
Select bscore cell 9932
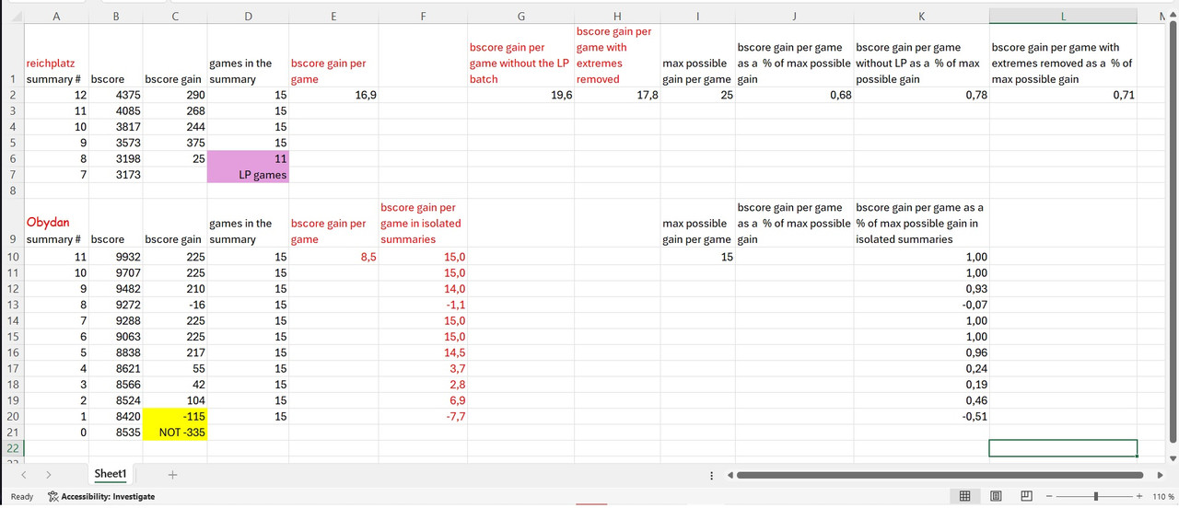tap(115, 257)
